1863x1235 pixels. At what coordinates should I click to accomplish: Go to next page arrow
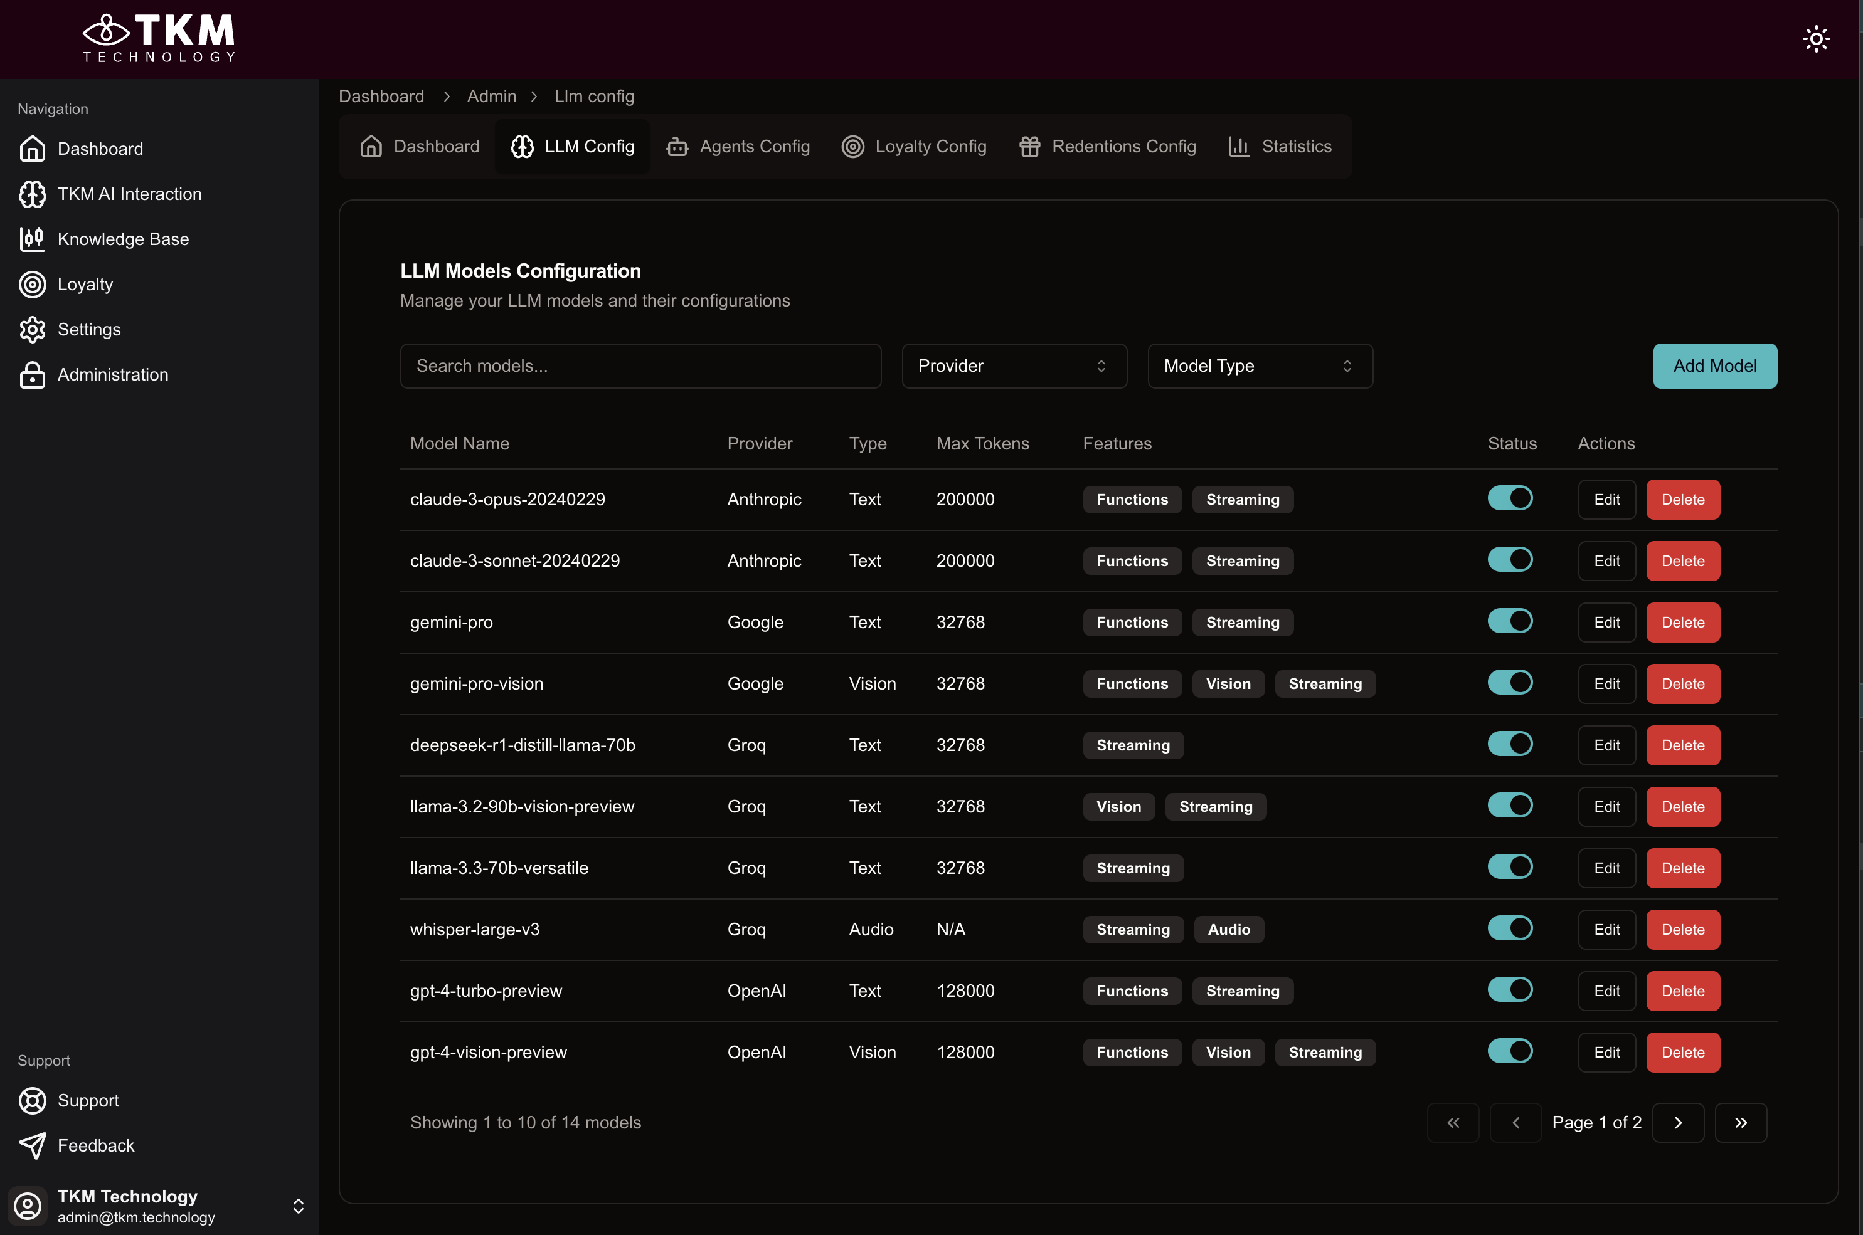[1678, 1122]
